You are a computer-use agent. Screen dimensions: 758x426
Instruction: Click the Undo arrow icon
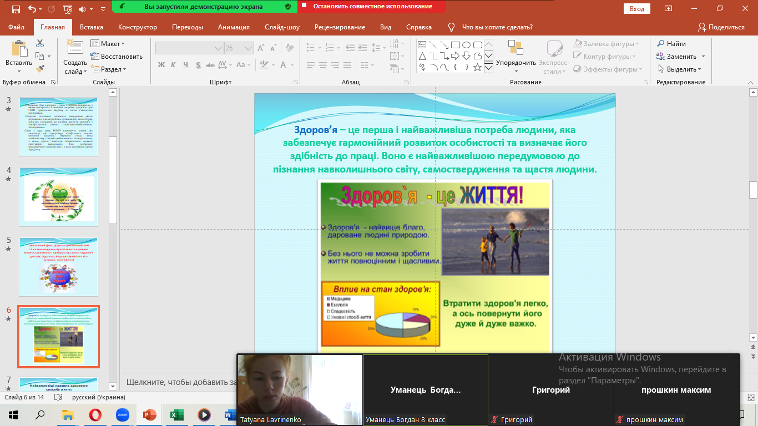[32, 9]
